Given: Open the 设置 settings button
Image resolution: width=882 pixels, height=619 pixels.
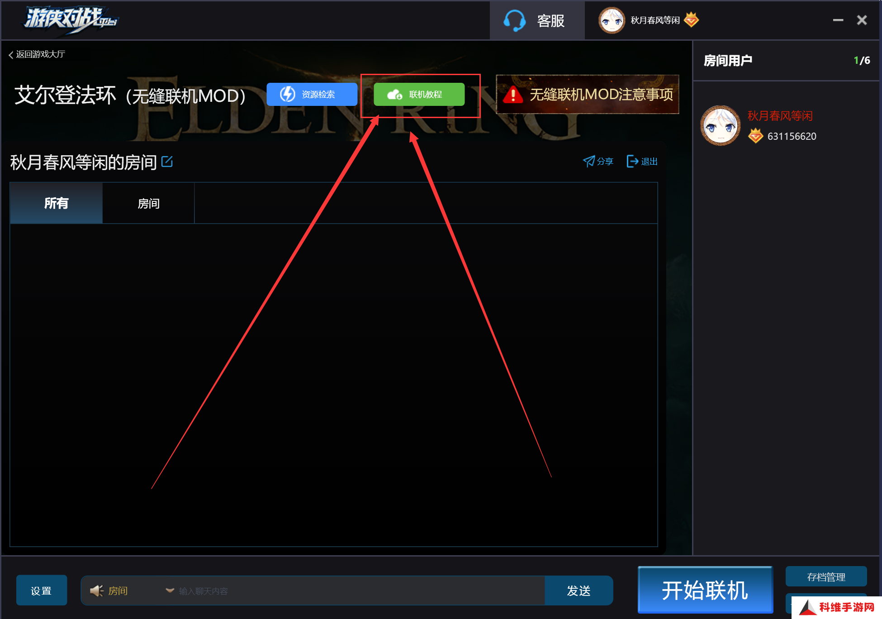Looking at the screenshot, I should coord(42,590).
